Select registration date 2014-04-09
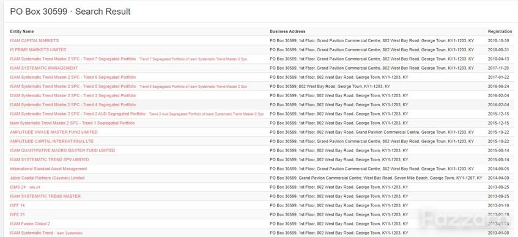This screenshot has width=518, height=237. [x=498, y=178]
